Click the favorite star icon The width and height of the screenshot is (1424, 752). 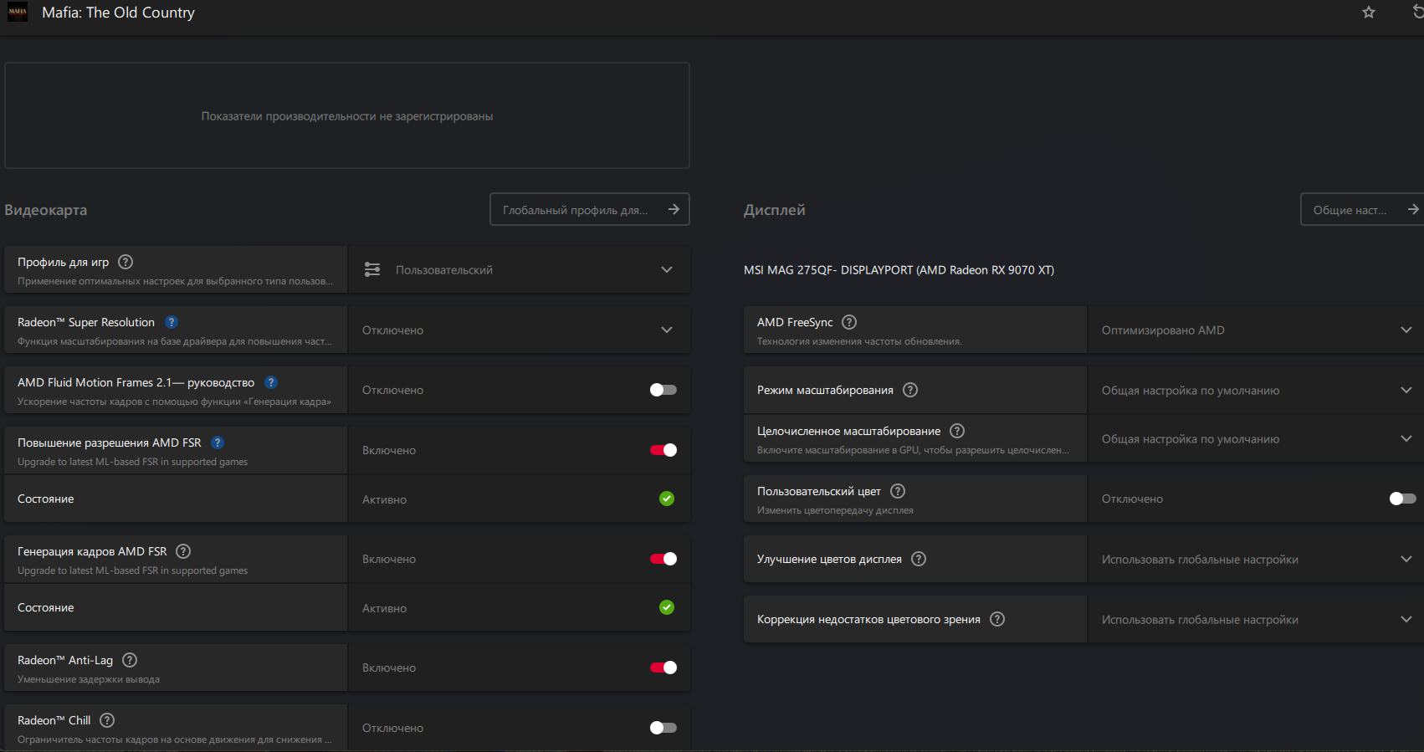pyautogui.click(x=1369, y=13)
